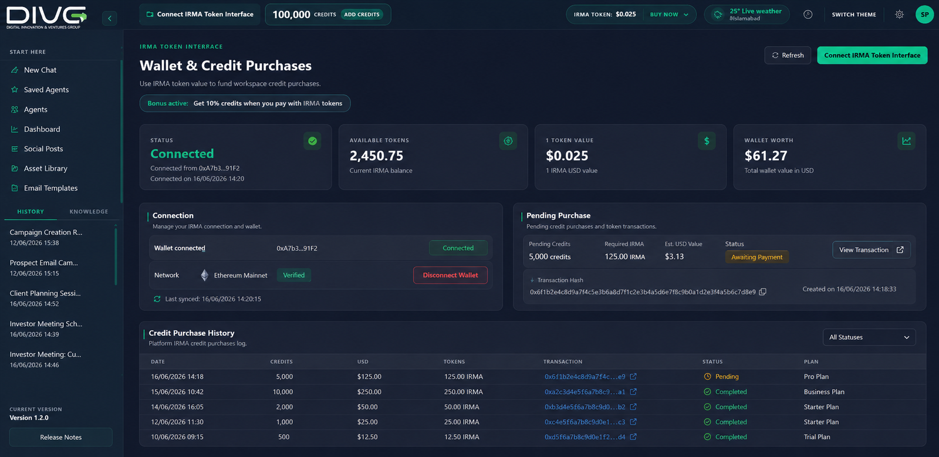Screen dimensions: 939x457
Task: Click the Pending status in history table
Action: tap(721, 377)
